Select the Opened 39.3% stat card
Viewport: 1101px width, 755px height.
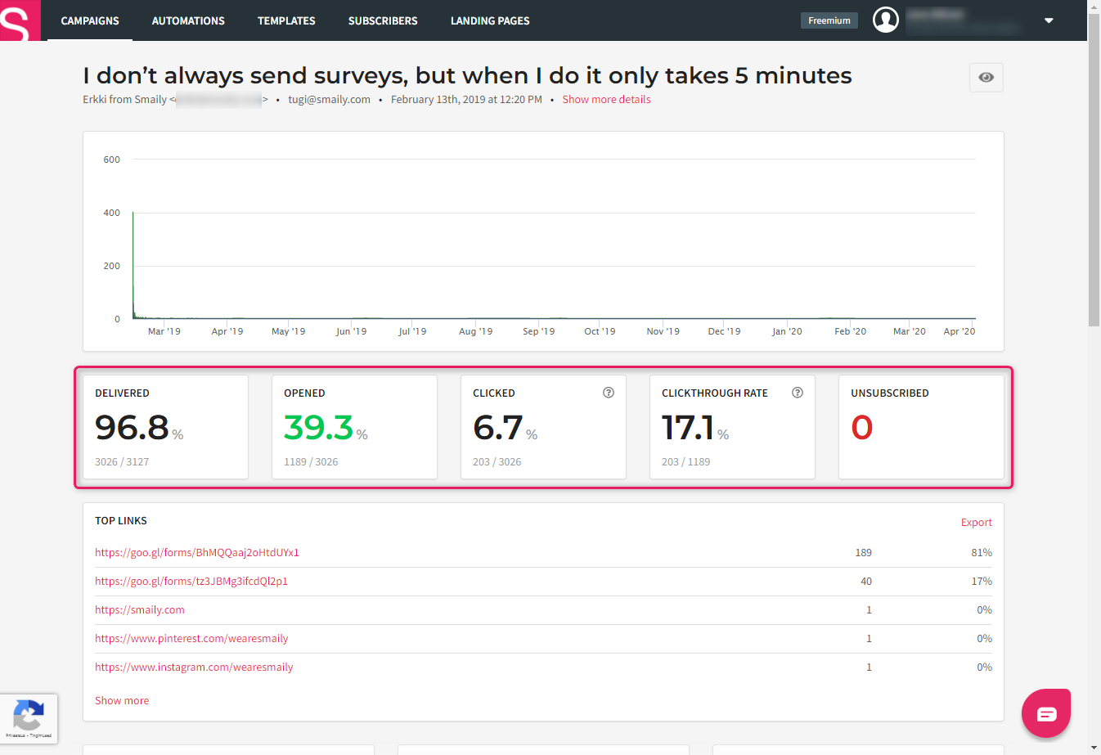[354, 427]
